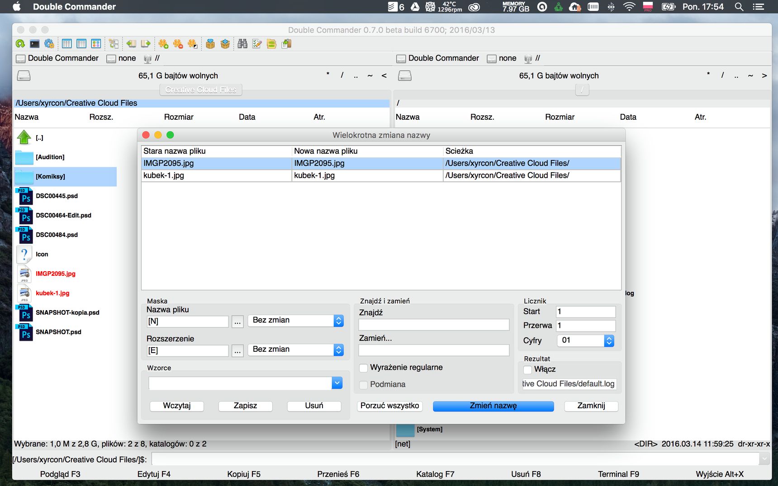This screenshot has height=486, width=778.
Task: Open the Double Commander app menu
Action: point(74,7)
